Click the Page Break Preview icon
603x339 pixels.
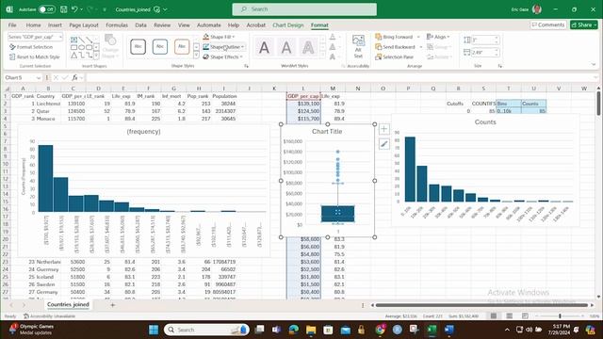click(x=525, y=316)
